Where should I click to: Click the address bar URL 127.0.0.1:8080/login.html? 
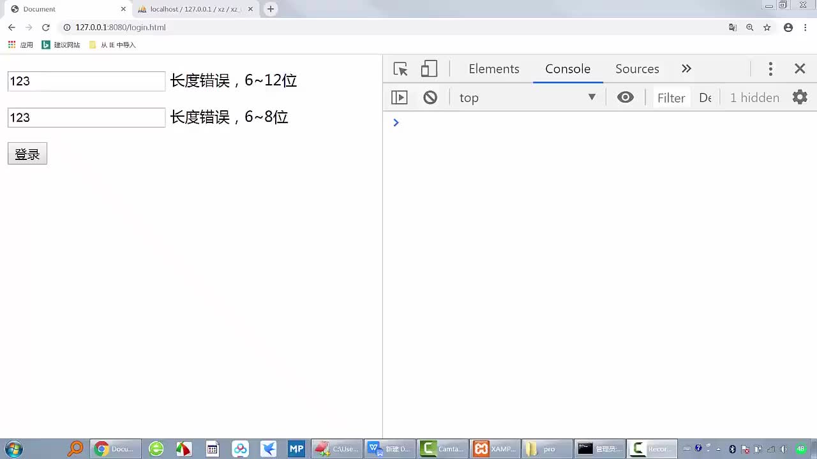121,27
